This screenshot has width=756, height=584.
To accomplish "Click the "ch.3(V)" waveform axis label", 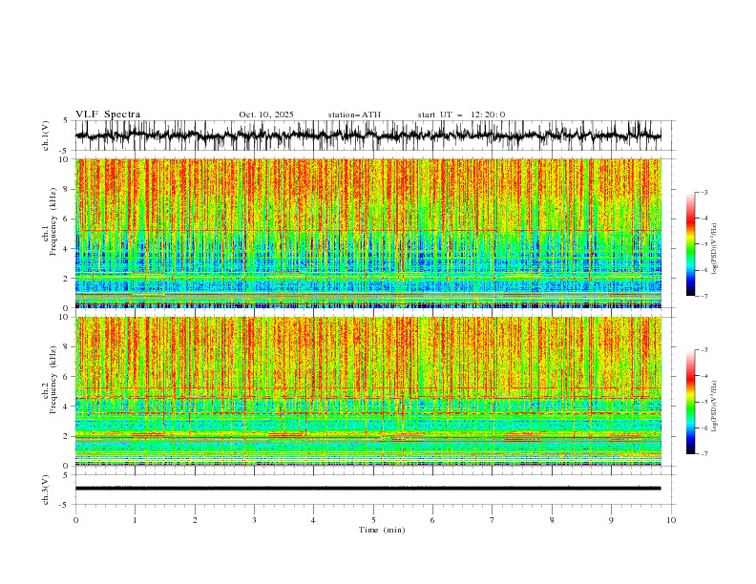I will click(46, 490).
